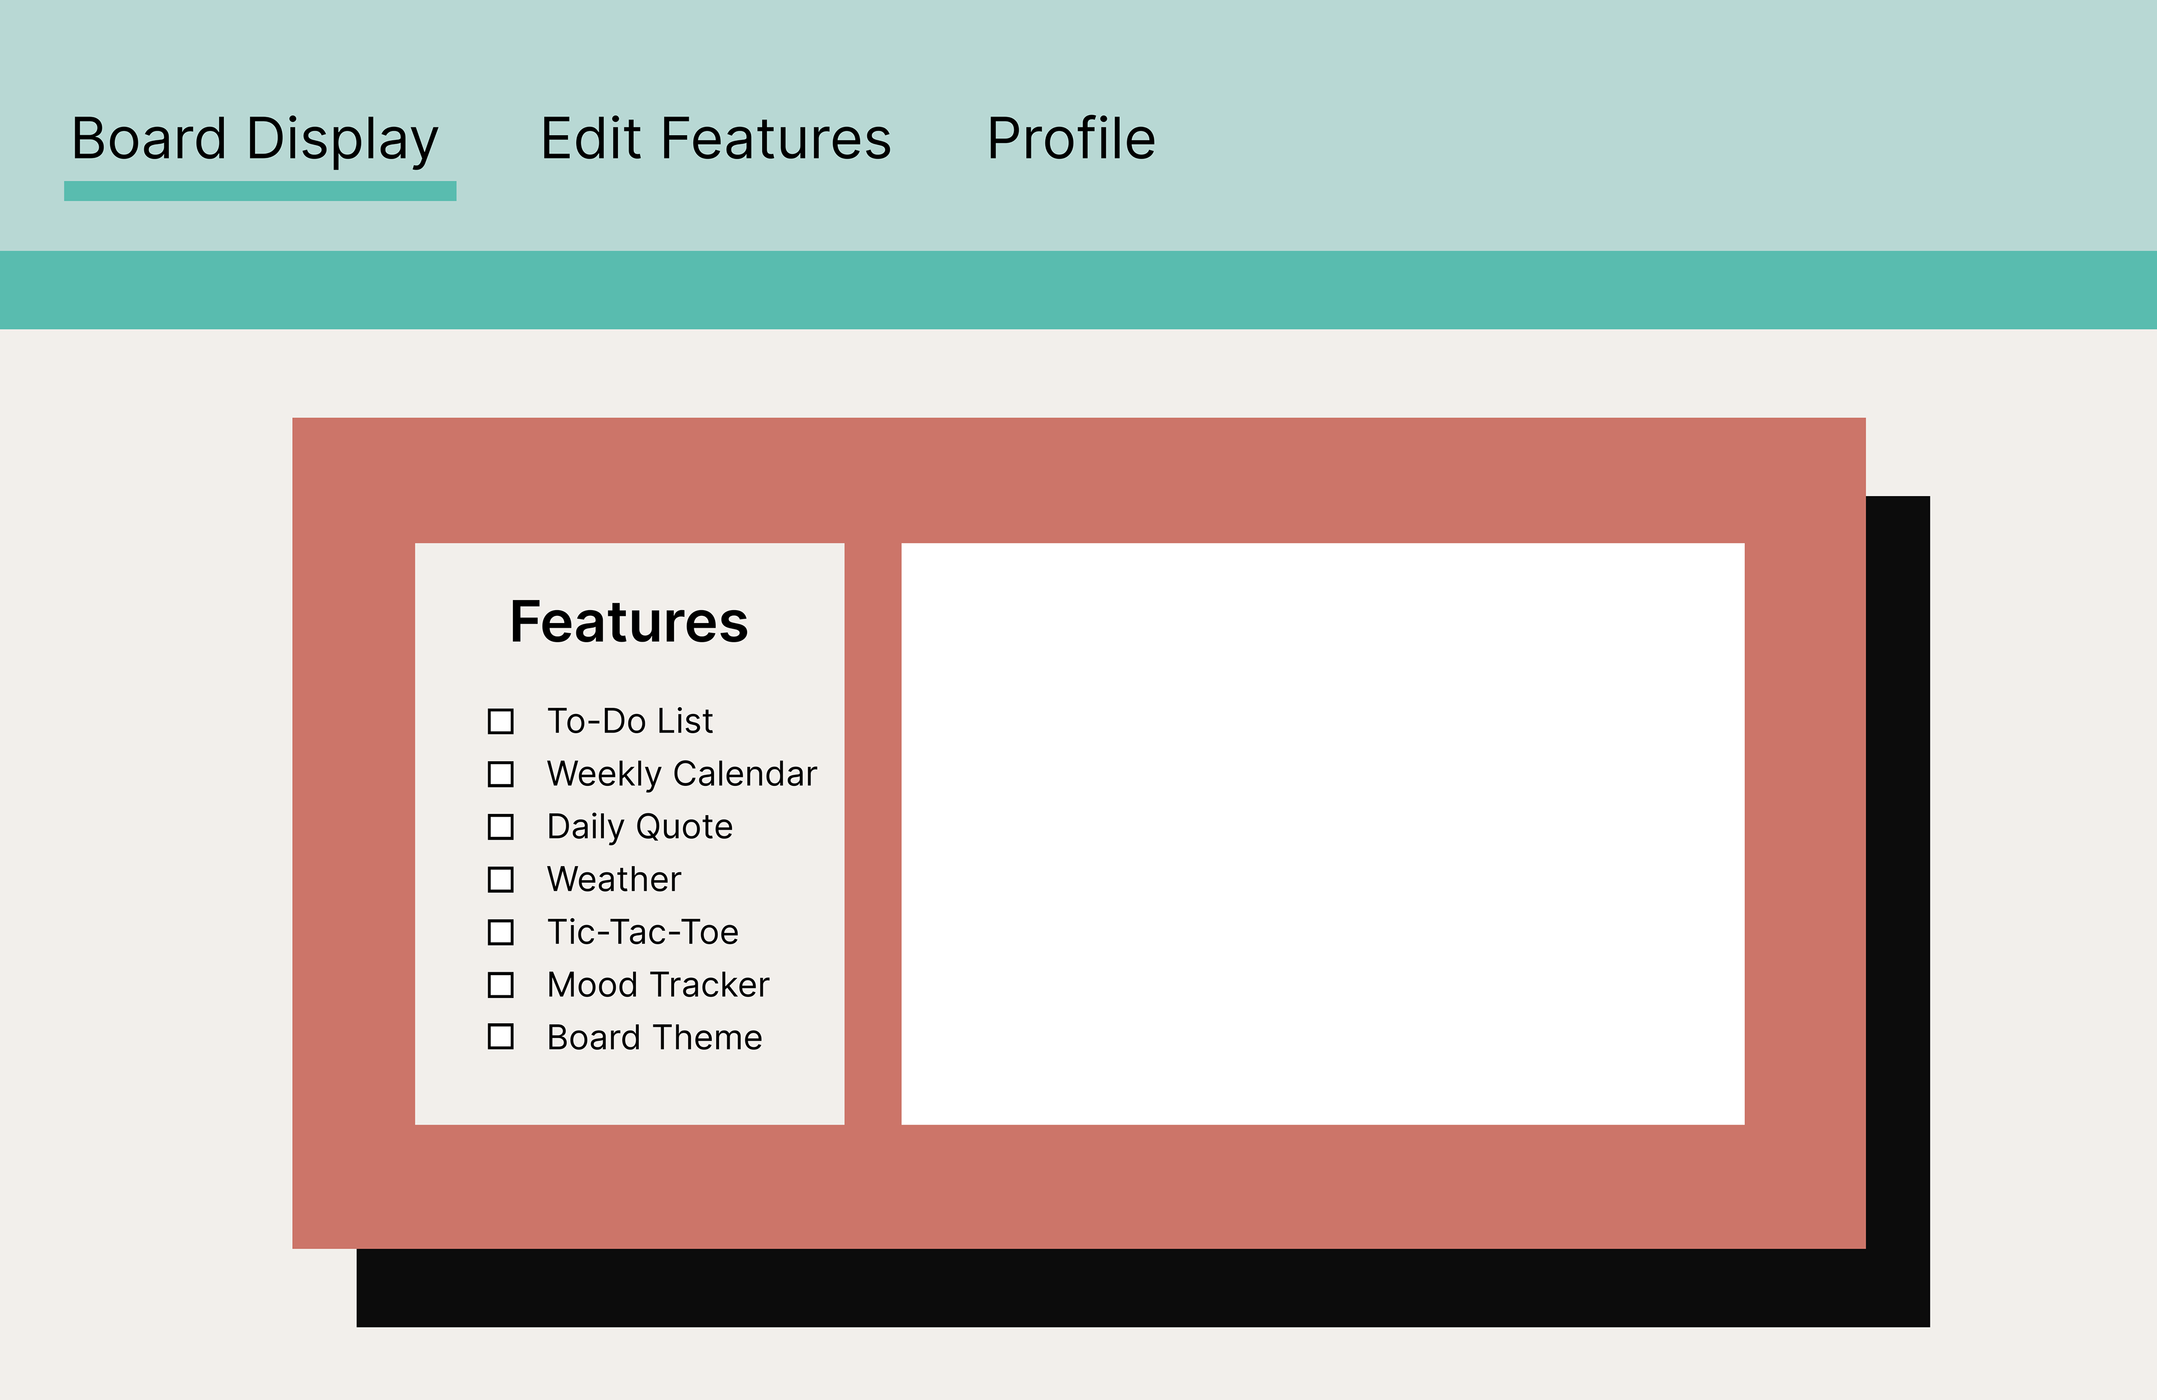Switch to the Edit Features tab
Screen dimensions: 2157x1400
(715, 139)
